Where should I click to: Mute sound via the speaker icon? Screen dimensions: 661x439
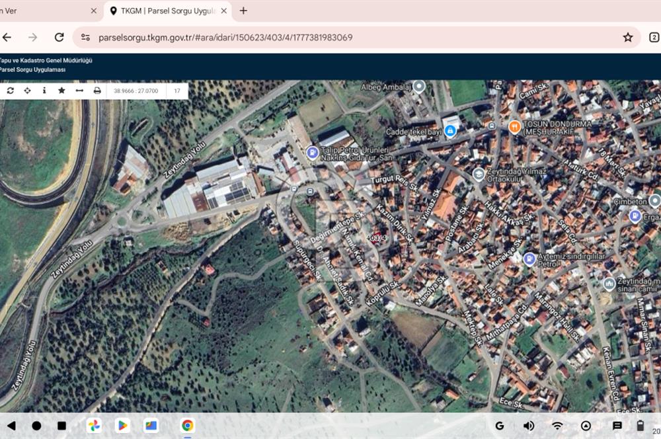click(527, 425)
